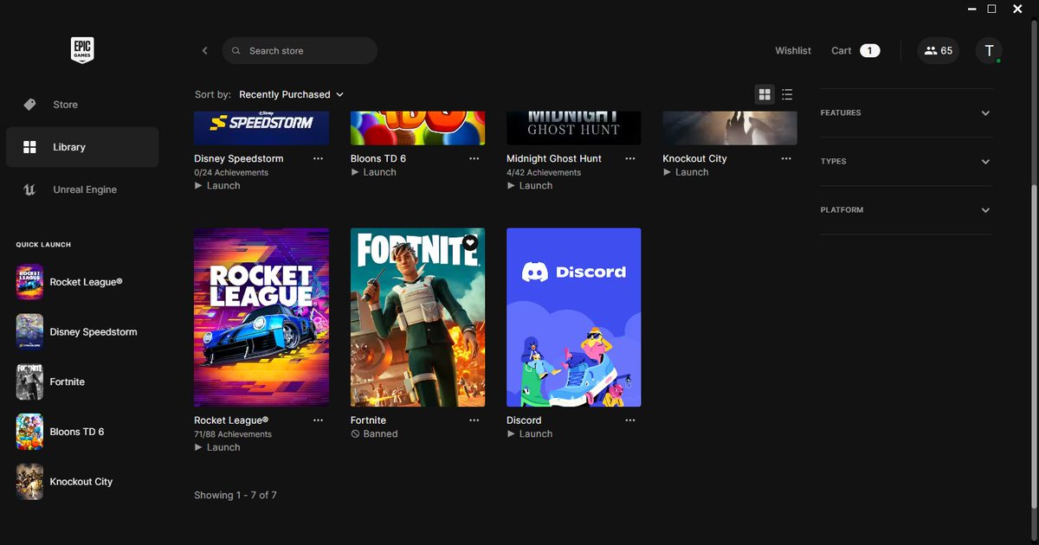The width and height of the screenshot is (1039, 545).
Task: Focus the Search store field
Action: click(300, 51)
